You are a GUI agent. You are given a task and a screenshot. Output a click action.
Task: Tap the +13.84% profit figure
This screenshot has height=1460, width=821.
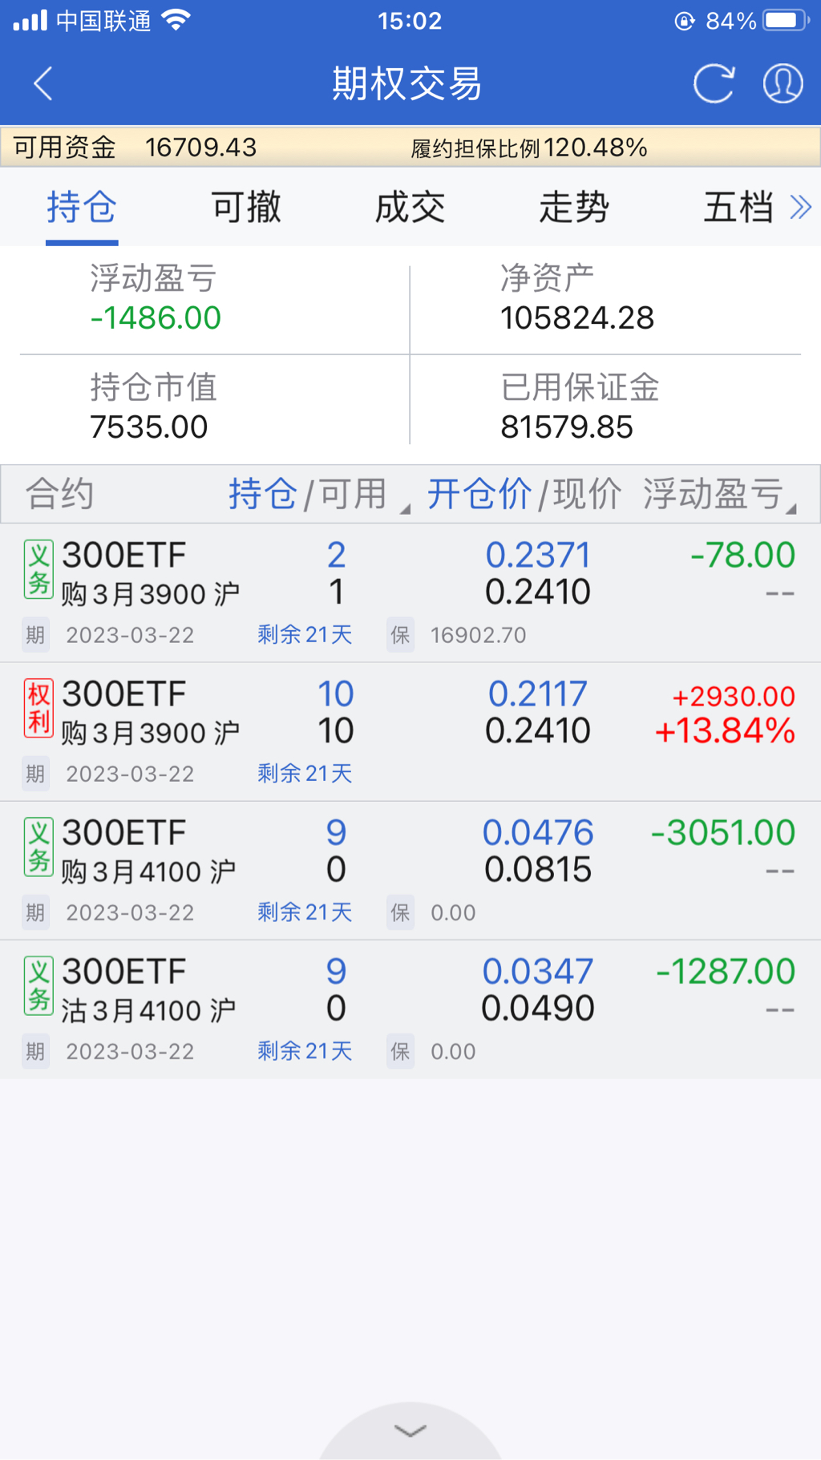coord(725,731)
